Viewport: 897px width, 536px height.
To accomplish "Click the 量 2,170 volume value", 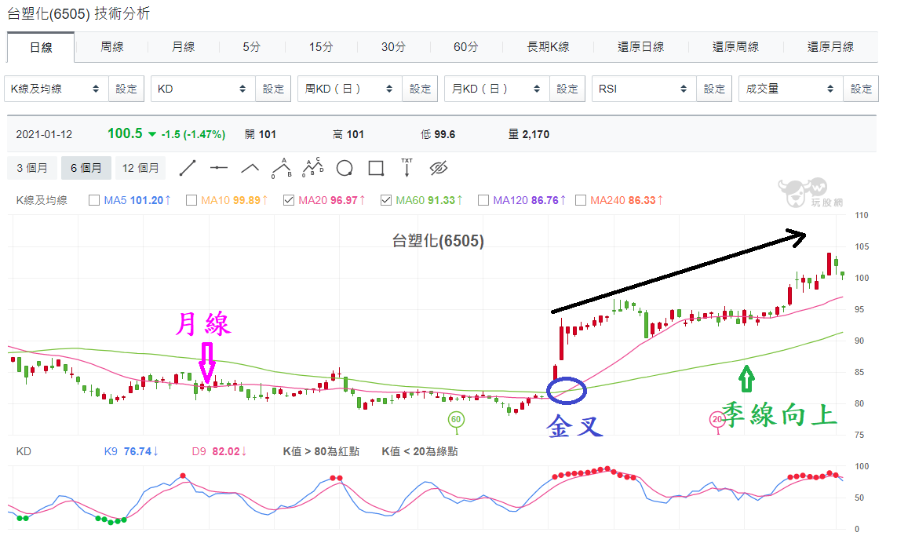I will [x=529, y=134].
